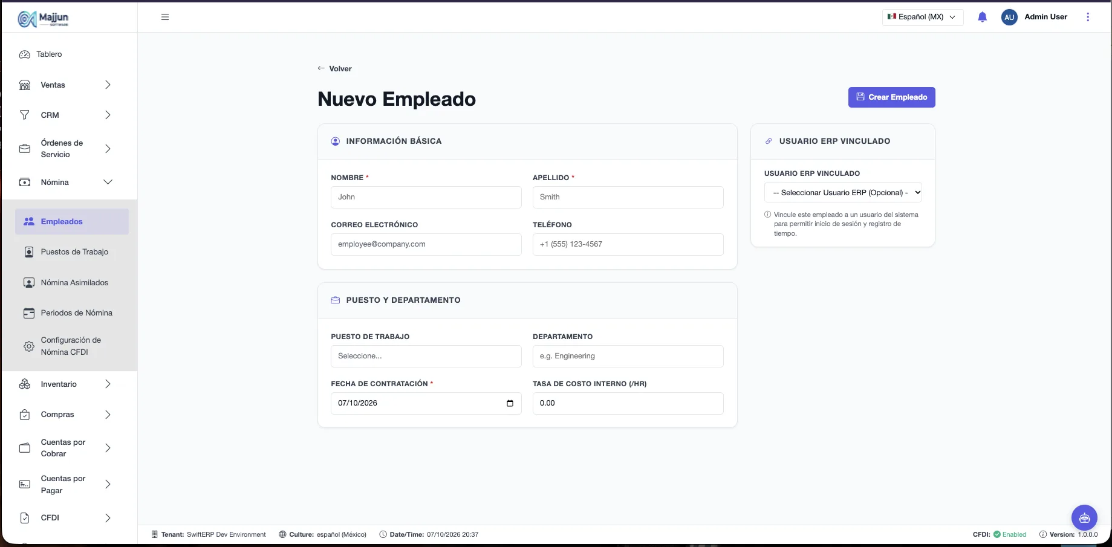Click the CFDI Enabled status indicator

point(1000,534)
